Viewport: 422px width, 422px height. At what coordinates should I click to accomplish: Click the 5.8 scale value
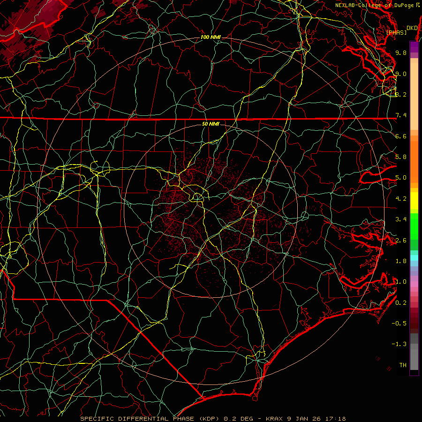[401, 157]
